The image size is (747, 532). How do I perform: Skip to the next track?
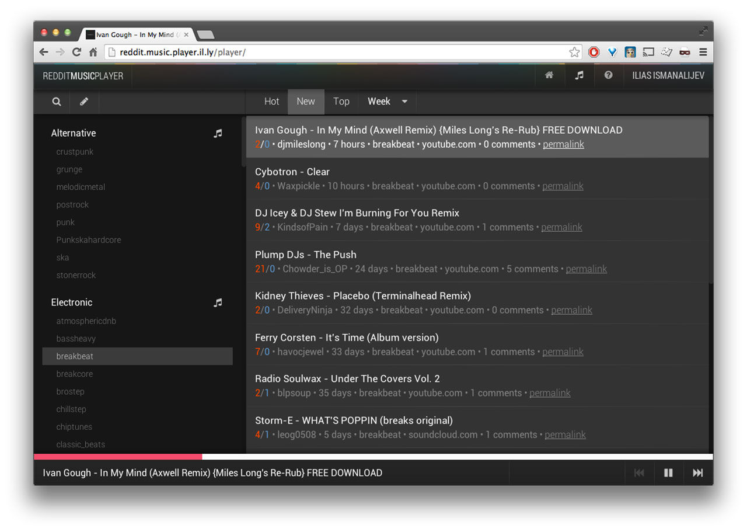697,473
